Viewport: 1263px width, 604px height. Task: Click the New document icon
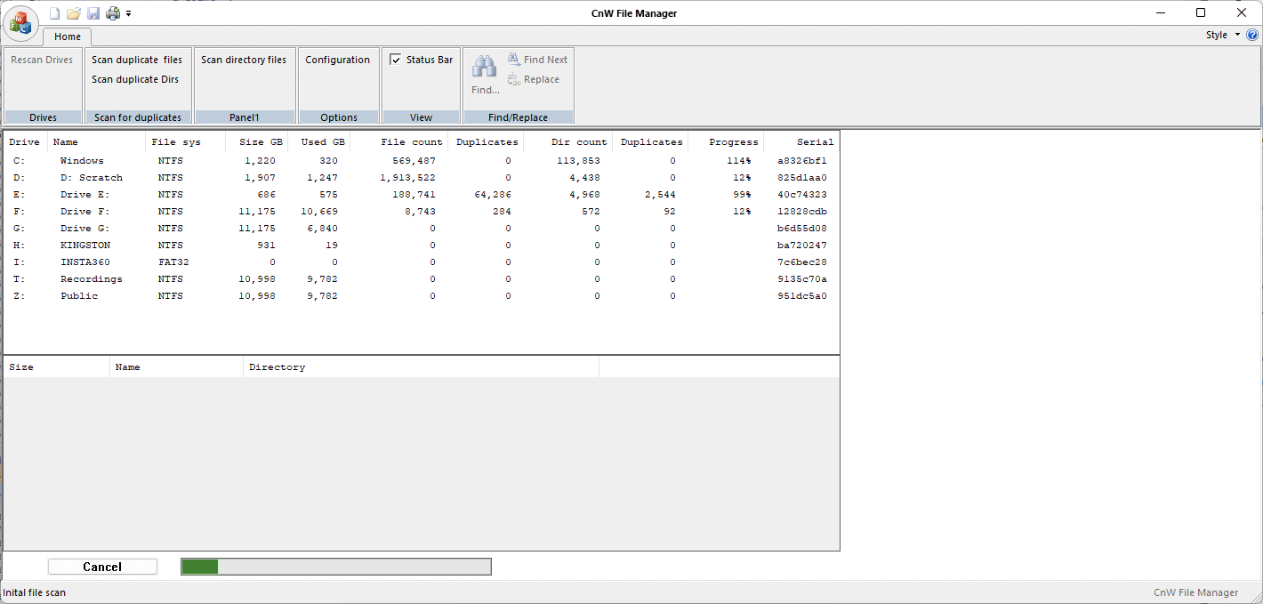click(54, 13)
